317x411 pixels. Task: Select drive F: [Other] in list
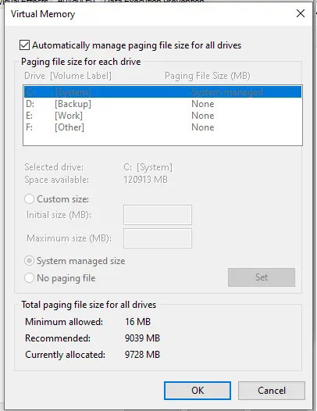coord(162,127)
